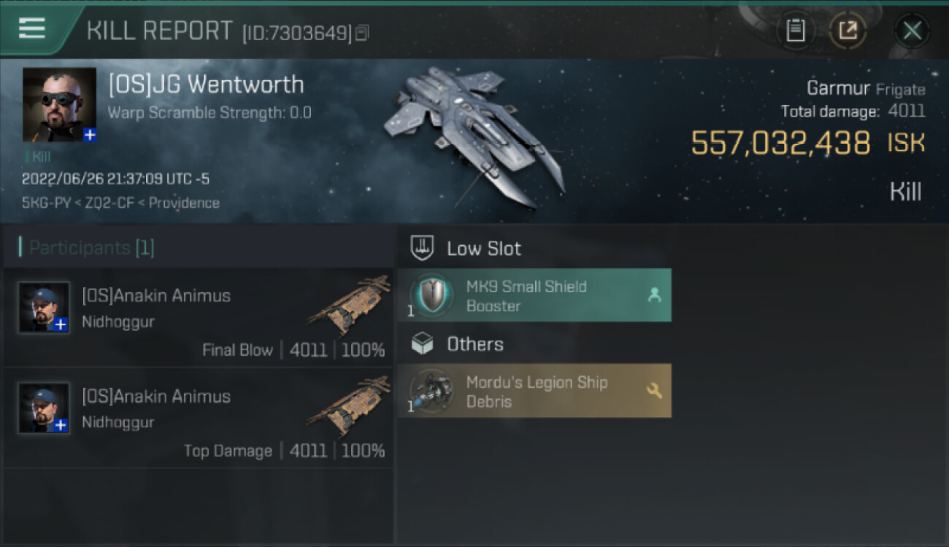Click the share kill report icon
This screenshot has width=949, height=547.
point(848,31)
